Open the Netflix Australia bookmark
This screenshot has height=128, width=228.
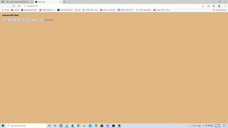[x=47, y=10]
